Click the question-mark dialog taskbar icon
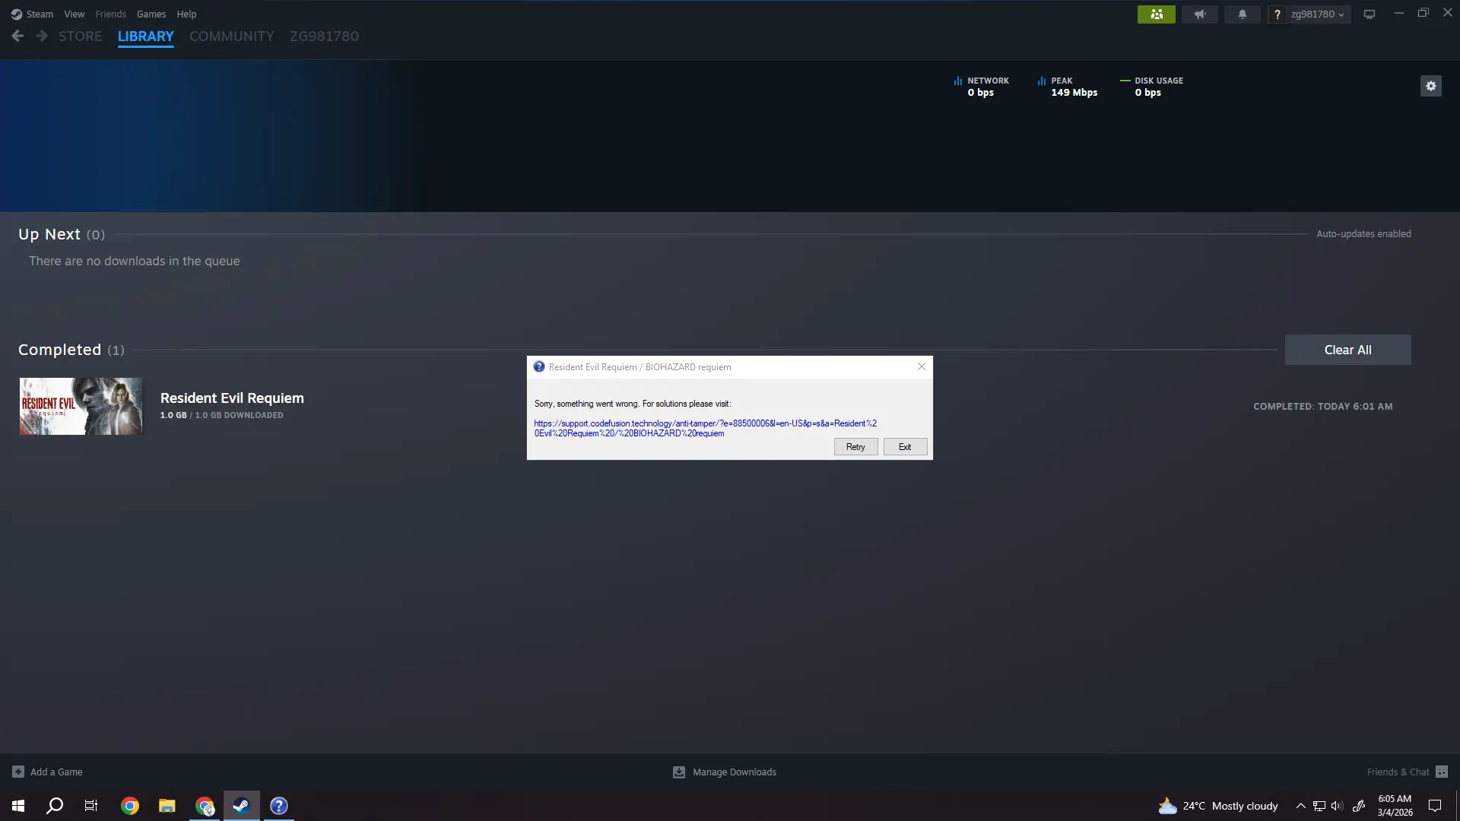Viewport: 1460px width, 821px height. point(279,806)
